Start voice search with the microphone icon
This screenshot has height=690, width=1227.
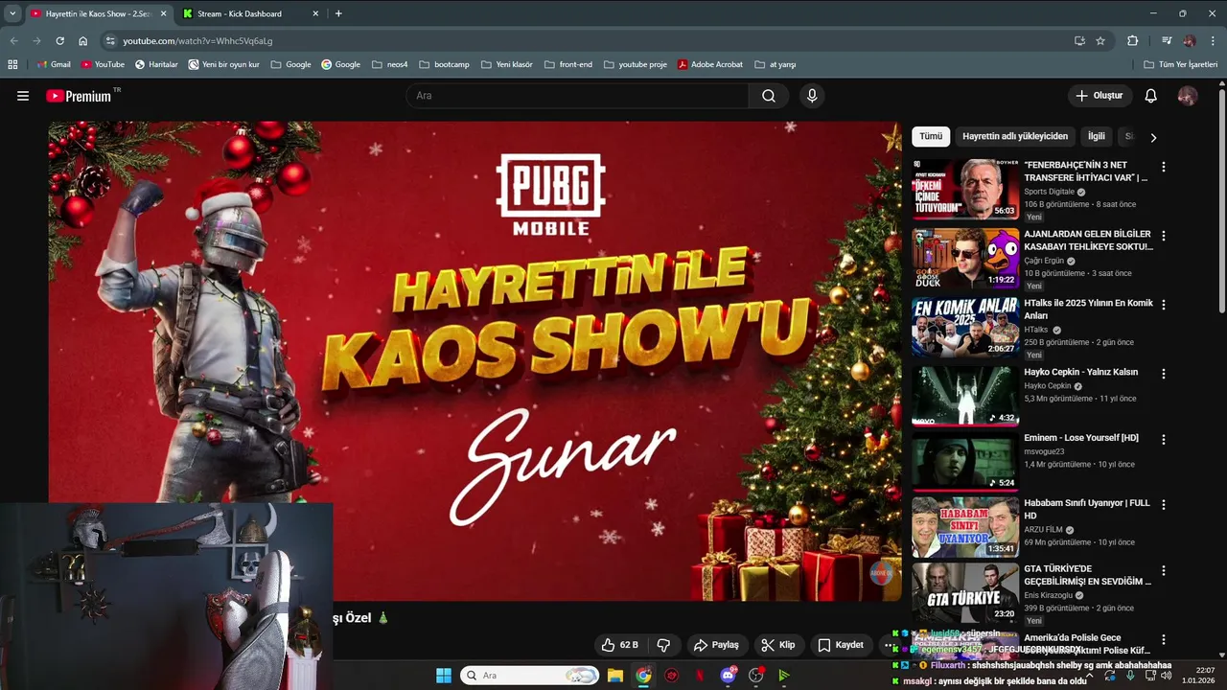pos(812,96)
